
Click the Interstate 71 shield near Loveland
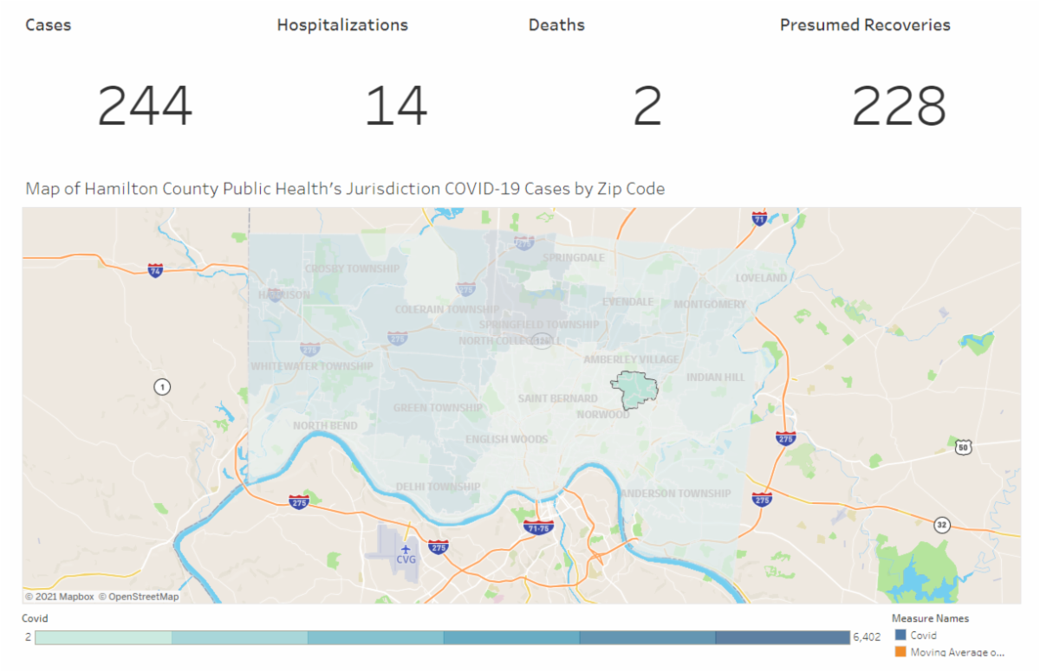pos(759,218)
